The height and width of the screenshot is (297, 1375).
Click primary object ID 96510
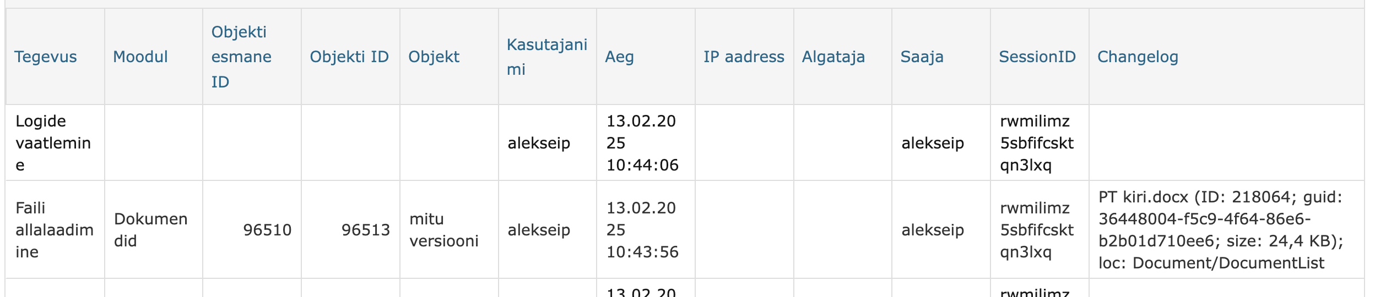pyautogui.click(x=267, y=230)
